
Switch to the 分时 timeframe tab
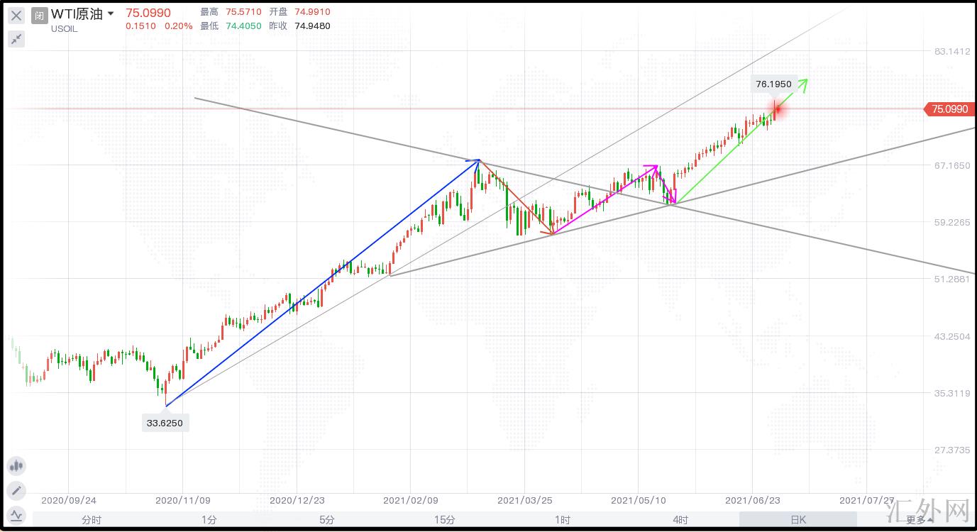pyautogui.click(x=92, y=520)
